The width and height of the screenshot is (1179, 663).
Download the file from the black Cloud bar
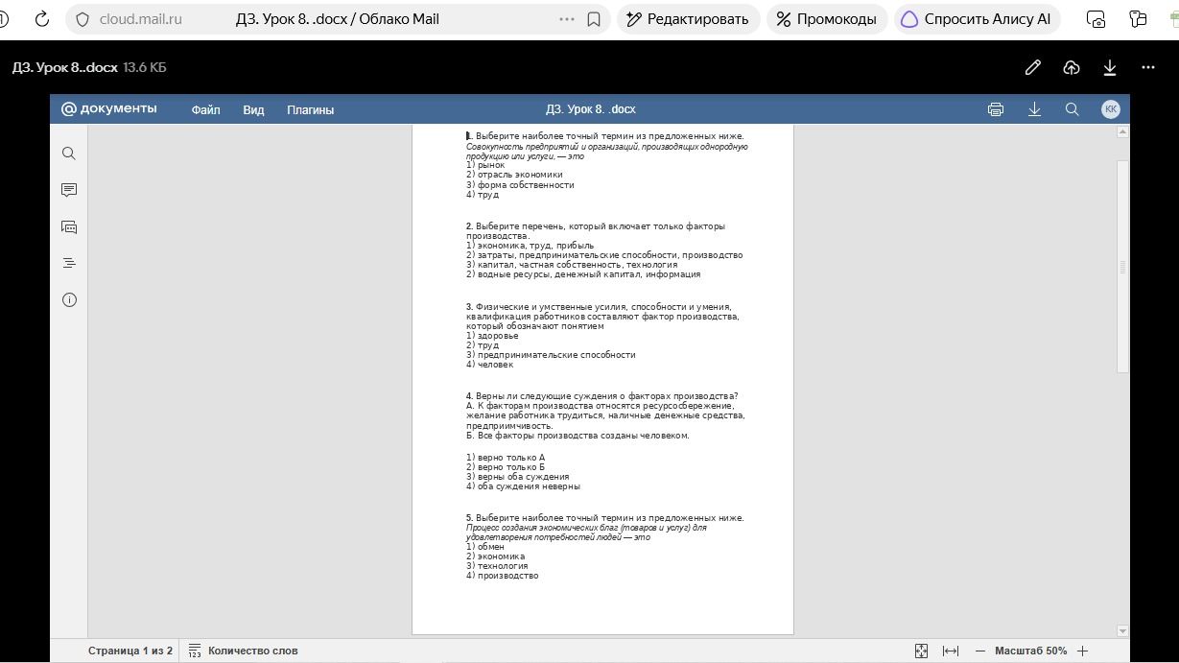tap(1110, 67)
